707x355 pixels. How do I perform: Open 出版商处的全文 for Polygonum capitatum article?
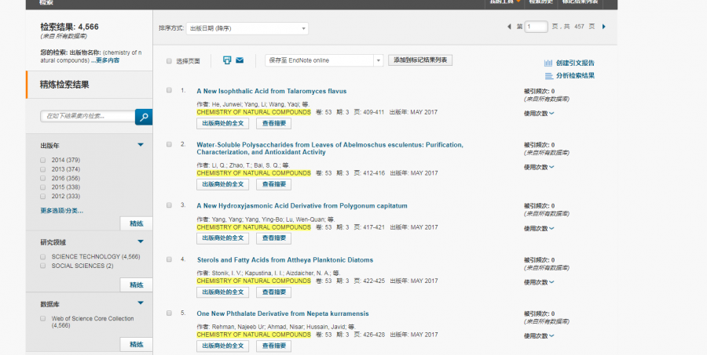tap(223, 238)
